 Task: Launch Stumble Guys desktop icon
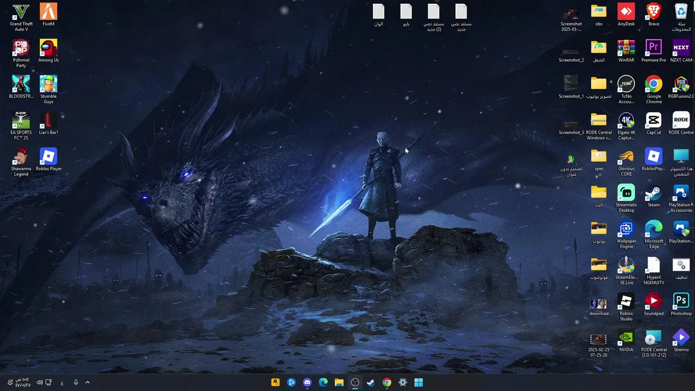pos(48,90)
